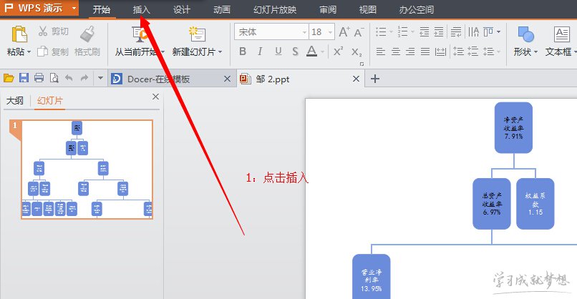Screen dimensions: 577x299
Task: Select the 开始 ribbon tab
Action: tap(102, 9)
